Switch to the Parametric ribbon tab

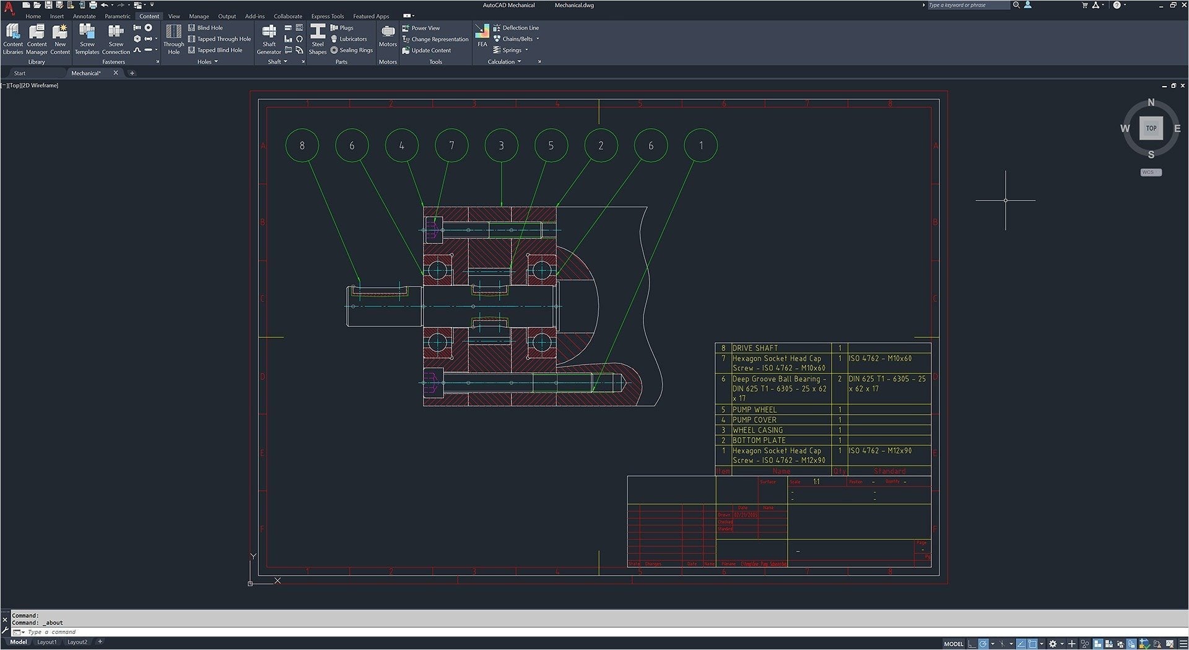118,17
